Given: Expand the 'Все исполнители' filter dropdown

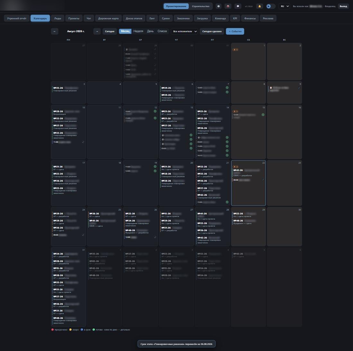Looking at the screenshot, I should 185,31.
